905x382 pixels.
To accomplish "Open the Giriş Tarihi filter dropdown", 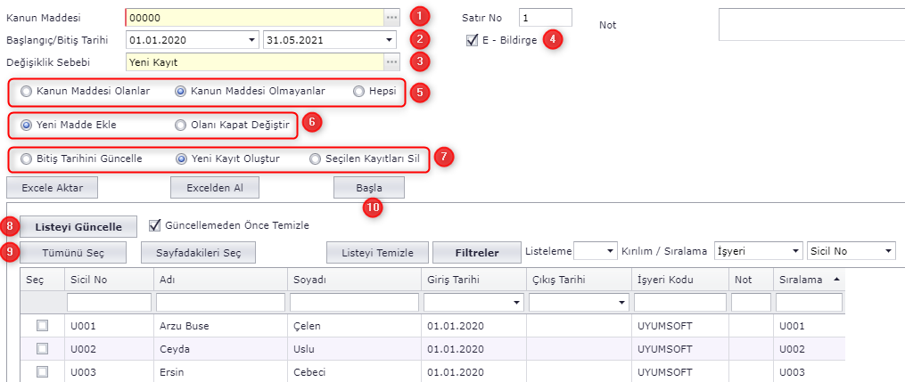I will (x=516, y=303).
